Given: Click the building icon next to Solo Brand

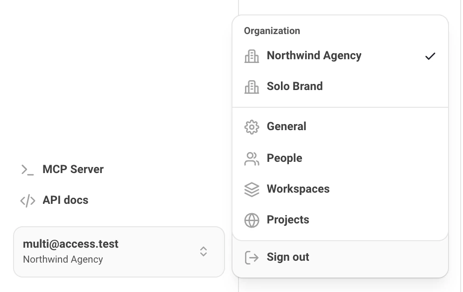Looking at the screenshot, I should pos(252,87).
